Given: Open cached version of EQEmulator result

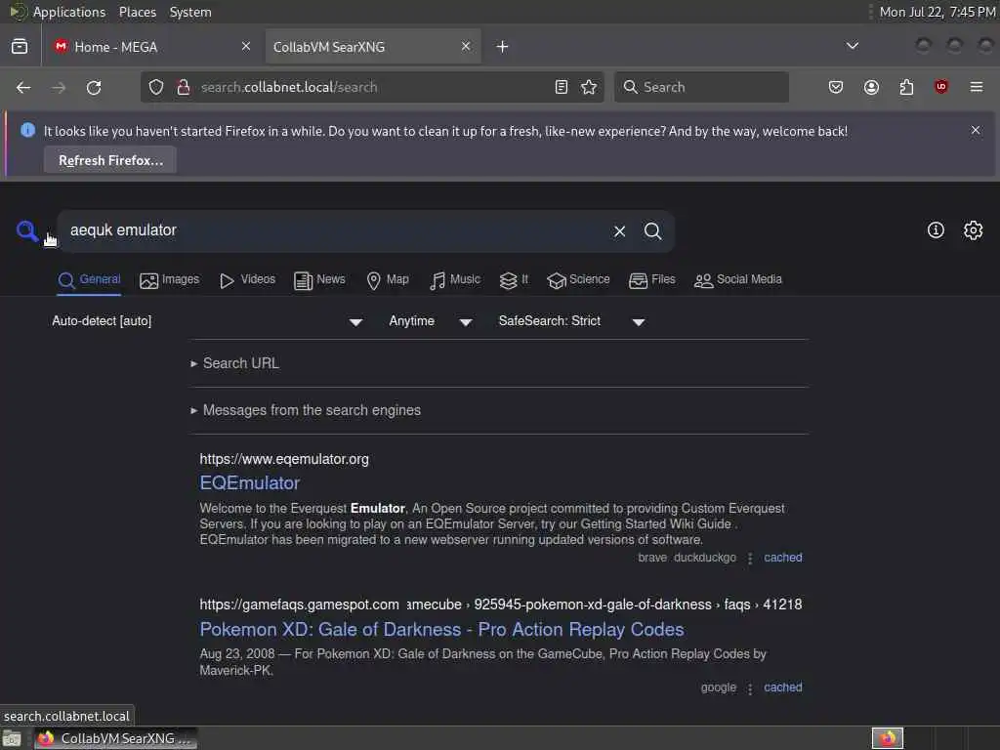Looking at the screenshot, I should [x=782, y=558].
